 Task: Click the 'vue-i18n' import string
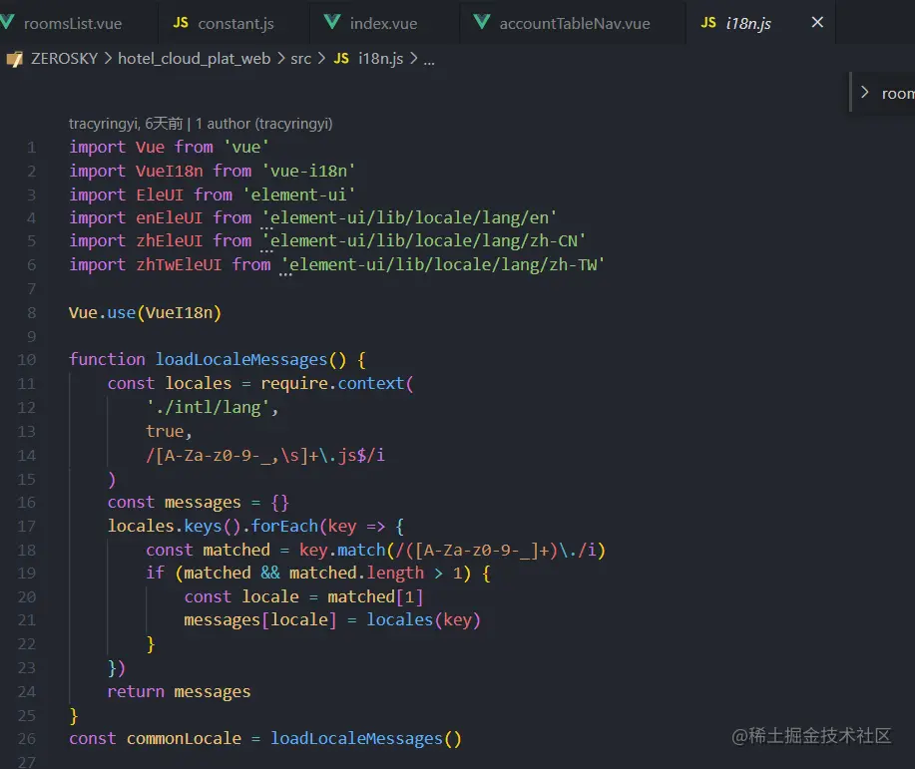308,171
